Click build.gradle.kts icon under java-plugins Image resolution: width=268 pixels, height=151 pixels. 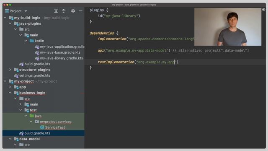click(x=21, y=64)
